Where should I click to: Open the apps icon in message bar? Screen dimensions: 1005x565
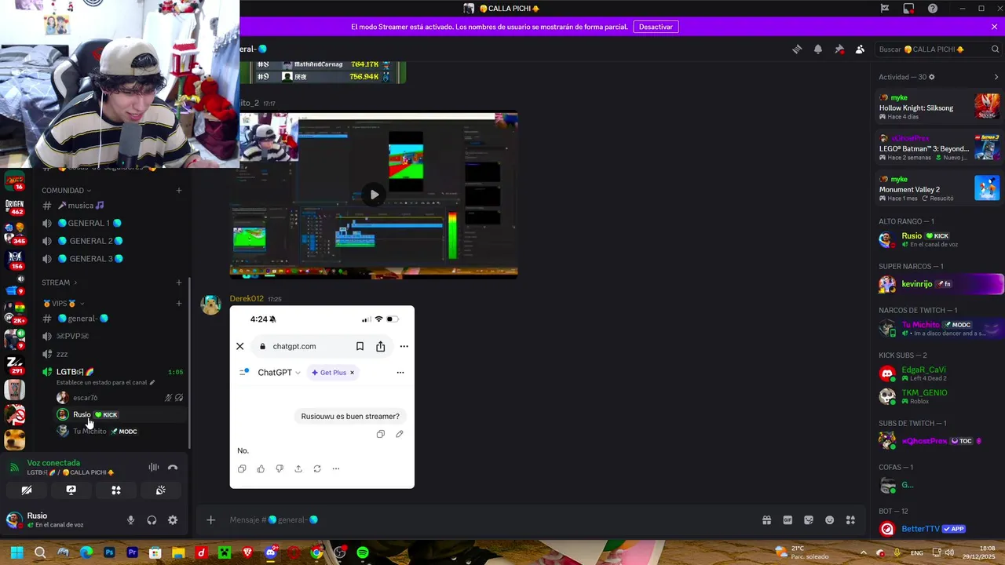pyautogui.click(x=850, y=520)
